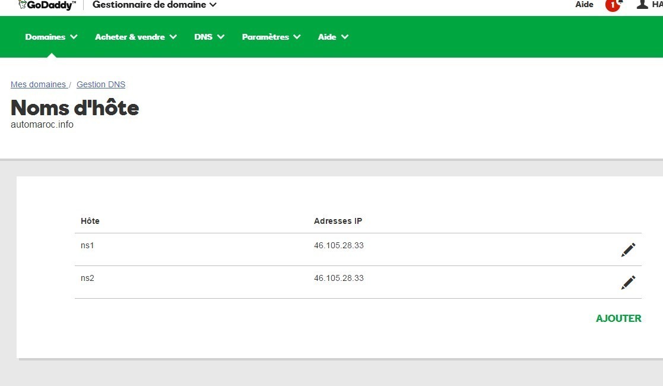
Task: Select the ns1 IP address 46.105.28.33
Action: [x=339, y=245]
